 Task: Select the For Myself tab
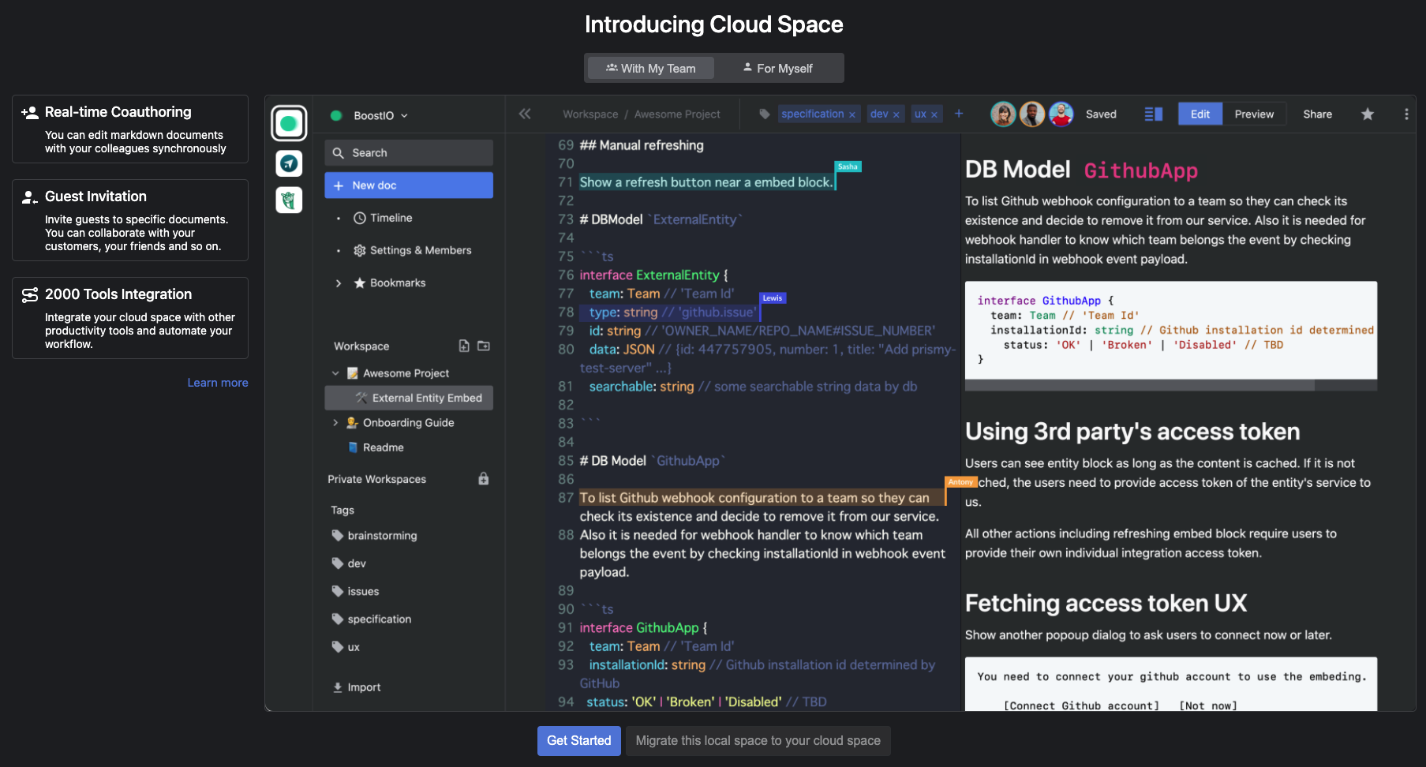(777, 69)
